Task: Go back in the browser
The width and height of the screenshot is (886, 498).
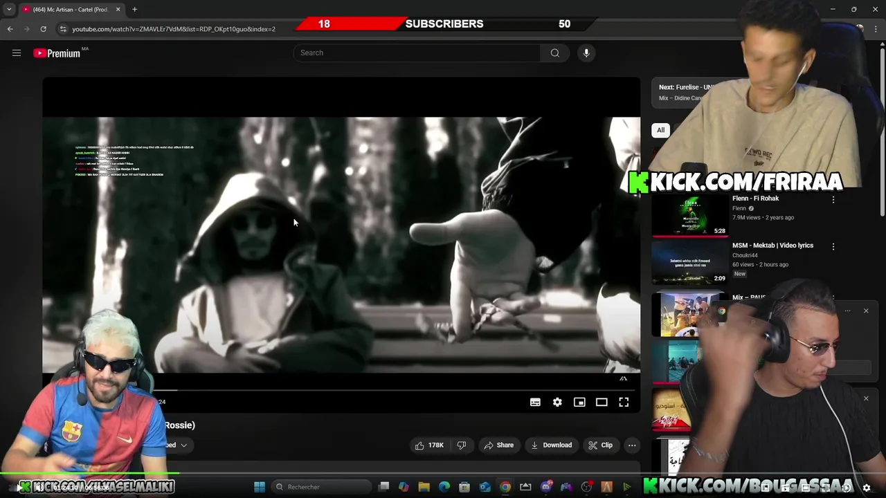Action: (10, 29)
